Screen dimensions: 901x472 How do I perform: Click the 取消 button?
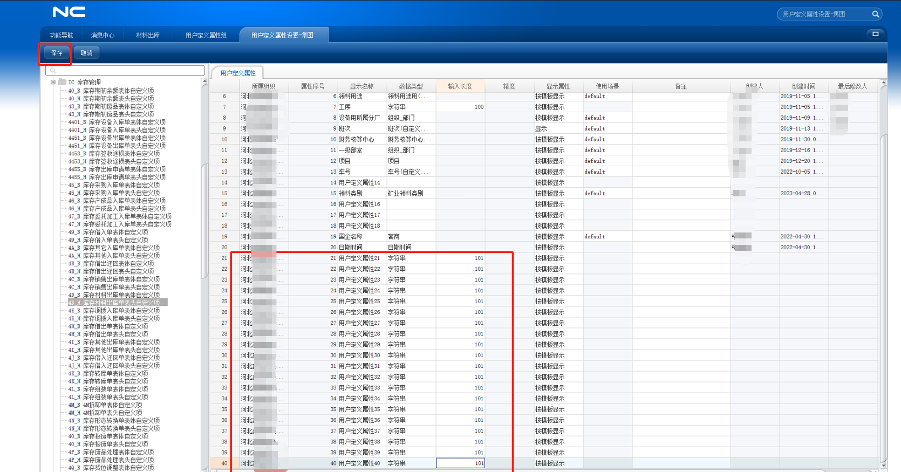[x=87, y=53]
